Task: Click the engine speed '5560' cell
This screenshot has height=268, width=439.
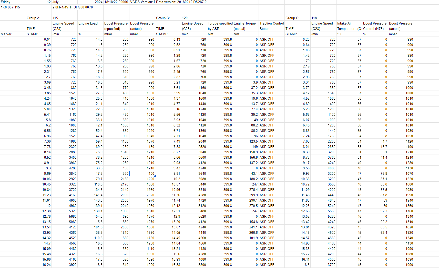Action: pyautogui.click(x=323, y=211)
